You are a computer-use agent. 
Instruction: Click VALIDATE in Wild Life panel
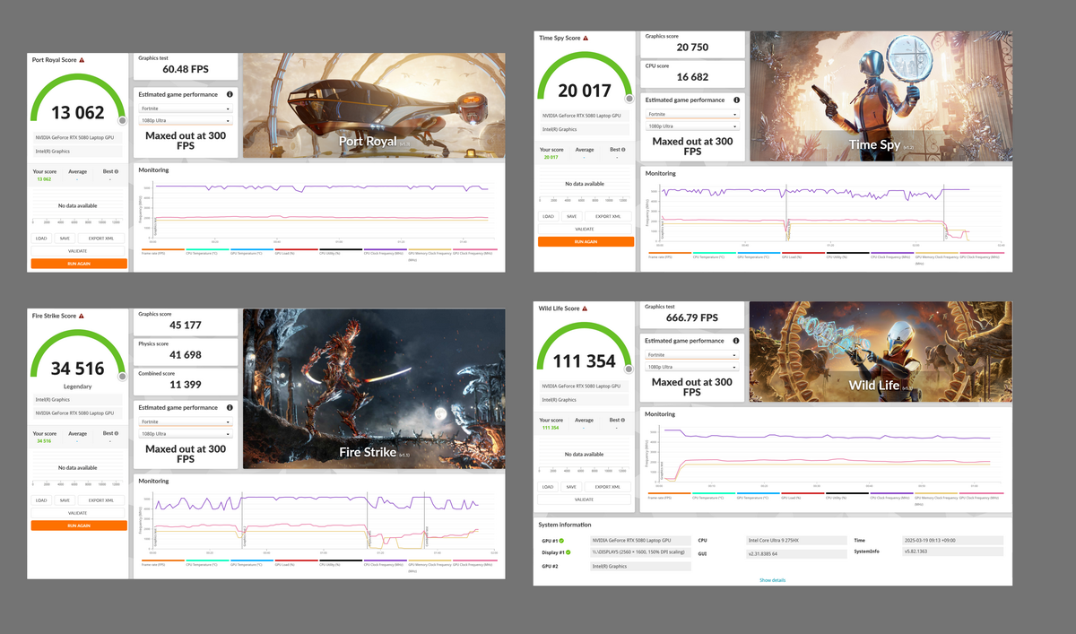[x=585, y=499]
